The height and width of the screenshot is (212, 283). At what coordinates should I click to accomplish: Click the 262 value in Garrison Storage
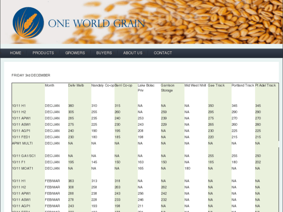click(164, 187)
